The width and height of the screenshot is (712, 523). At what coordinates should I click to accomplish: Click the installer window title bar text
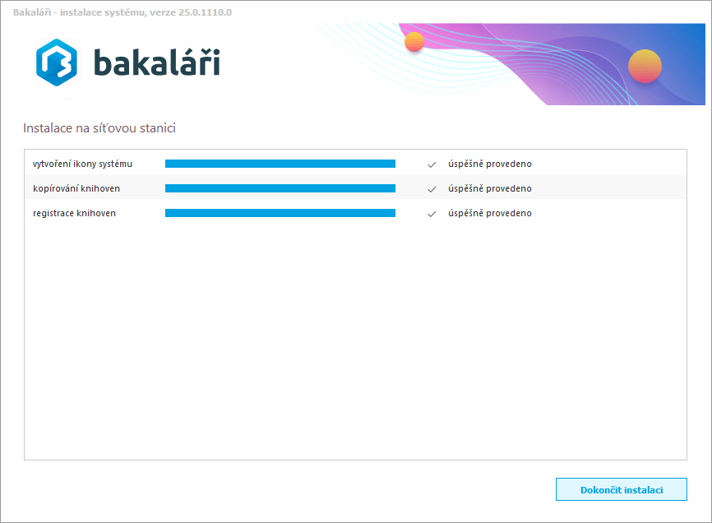[x=122, y=12]
